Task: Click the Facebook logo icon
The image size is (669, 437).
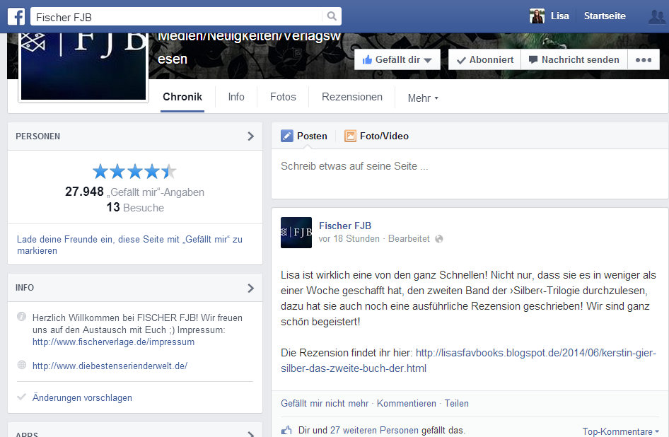Action: click(x=16, y=17)
